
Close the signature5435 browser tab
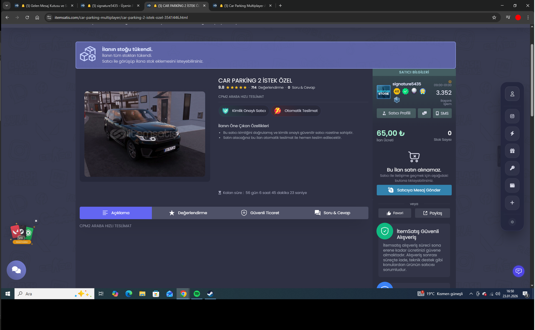tap(138, 6)
